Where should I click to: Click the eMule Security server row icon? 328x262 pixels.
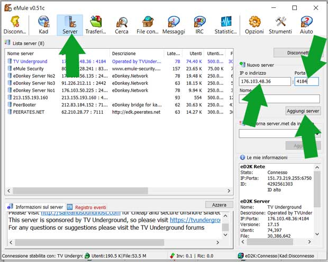tap(10, 68)
